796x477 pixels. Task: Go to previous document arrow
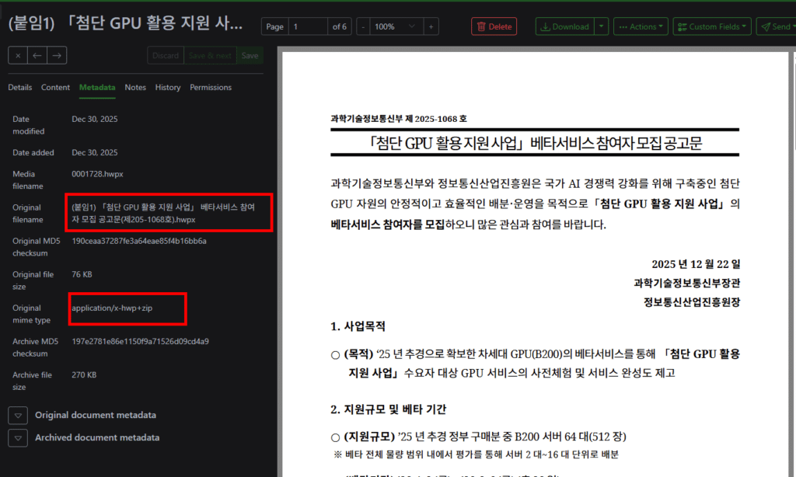pyautogui.click(x=37, y=56)
